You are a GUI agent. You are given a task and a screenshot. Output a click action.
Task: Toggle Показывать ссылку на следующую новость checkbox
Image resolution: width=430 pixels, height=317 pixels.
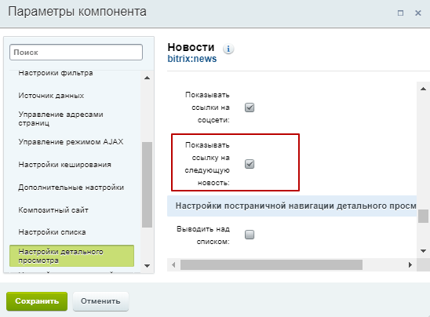[250, 164]
